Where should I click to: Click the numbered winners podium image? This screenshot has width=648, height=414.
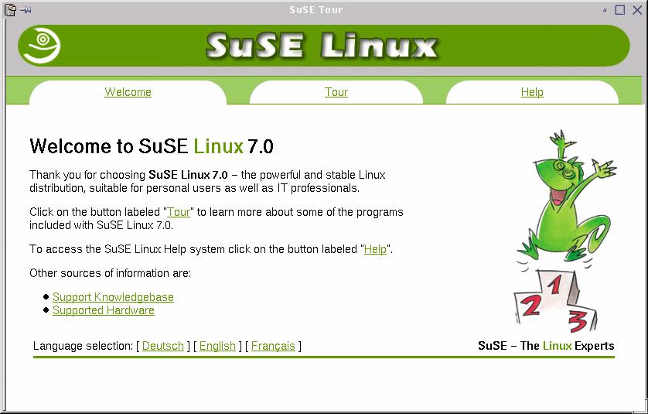coord(555,301)
